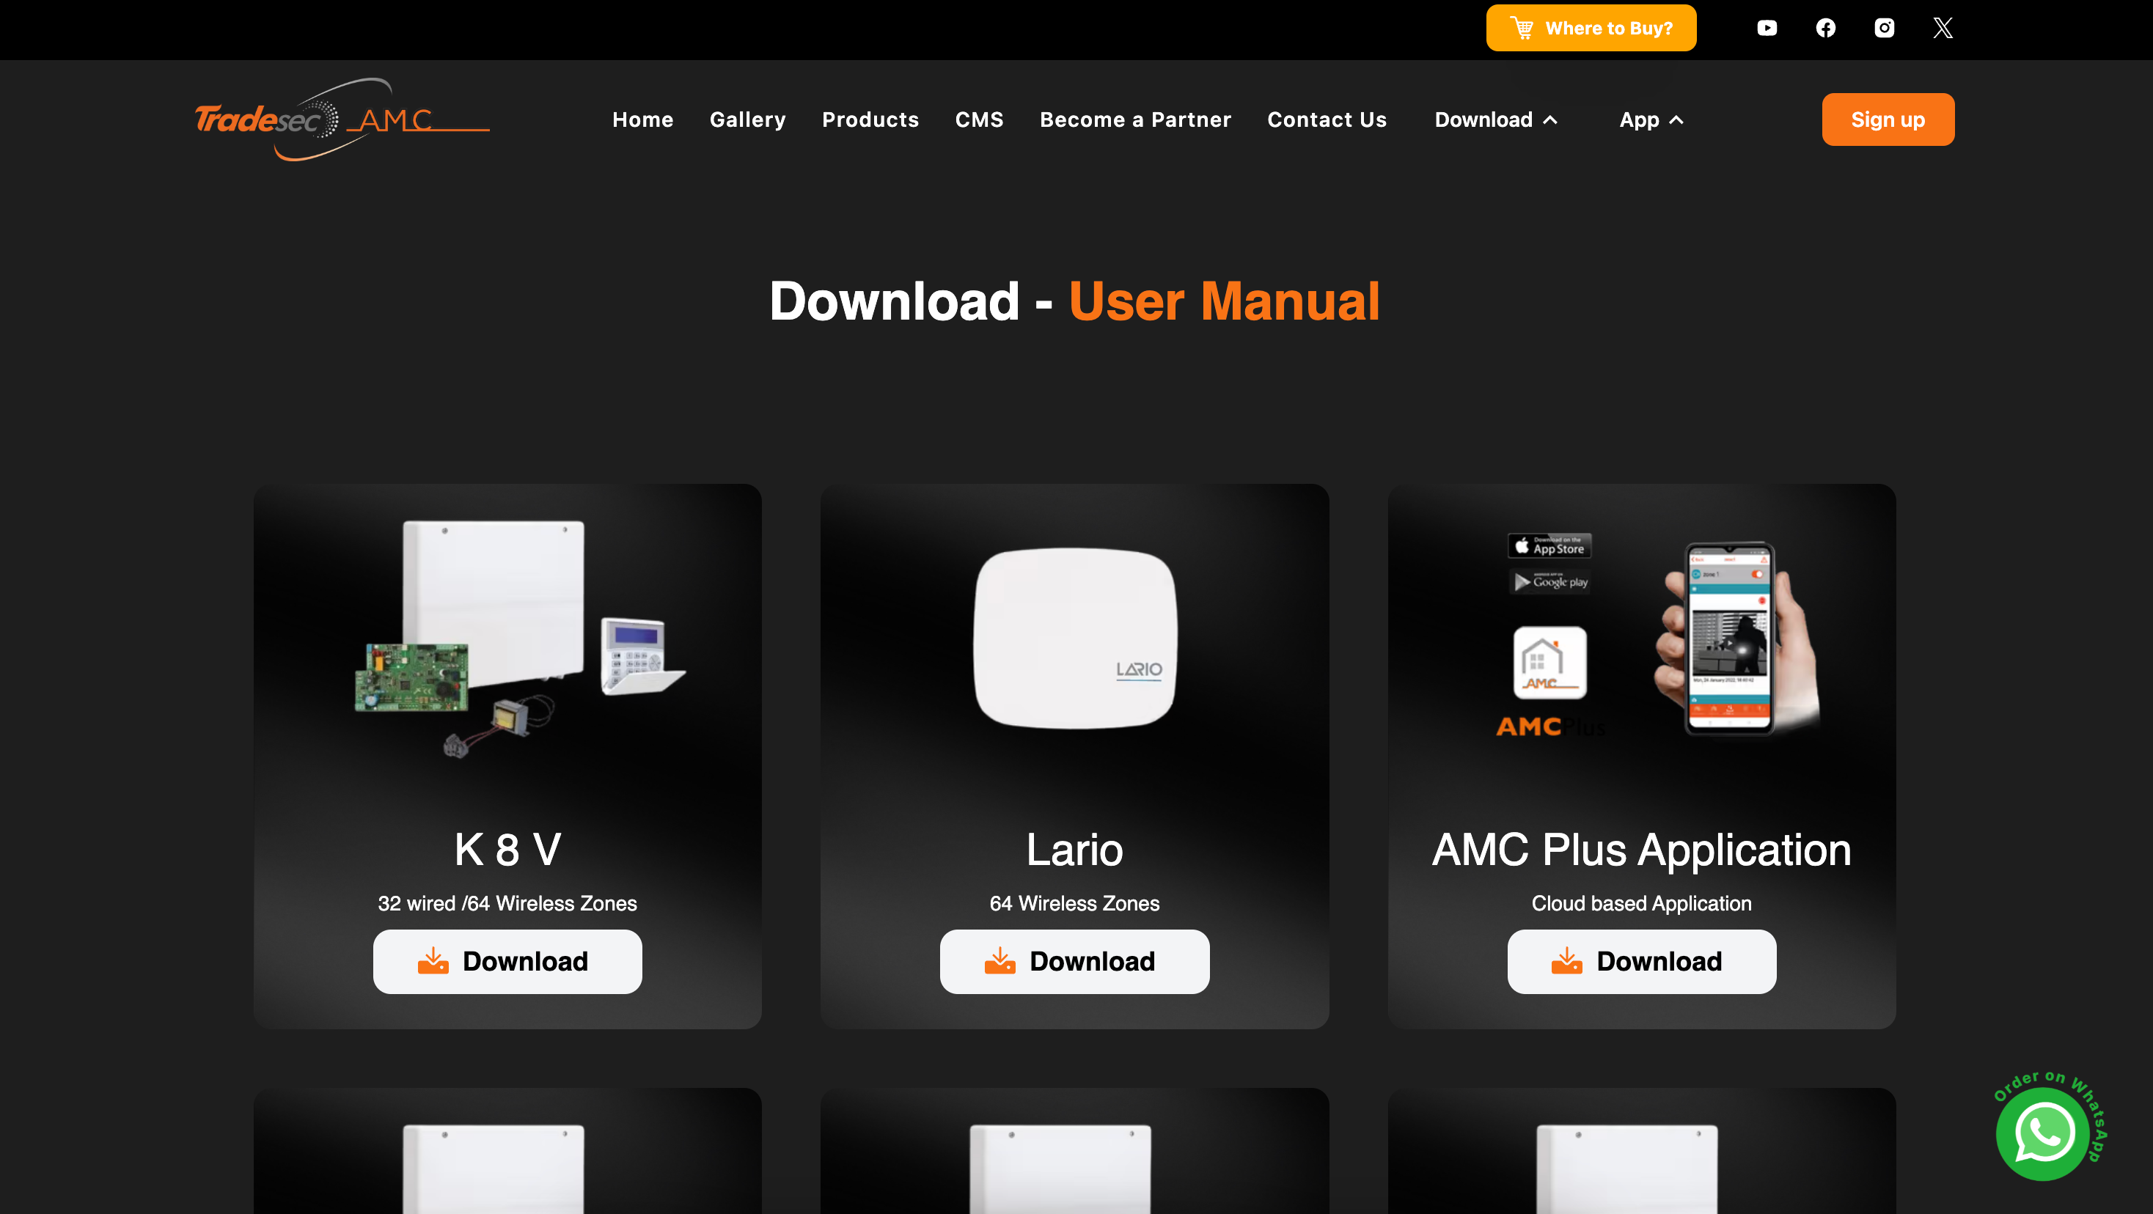Click the Sign up button
Screen dimensions: 2153x1214
point(1888,119)
